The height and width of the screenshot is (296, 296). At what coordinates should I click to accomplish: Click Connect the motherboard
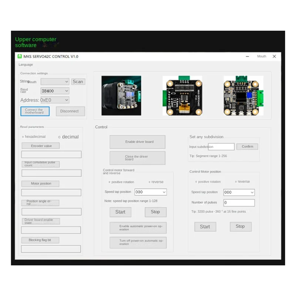[x=35, y=111]
